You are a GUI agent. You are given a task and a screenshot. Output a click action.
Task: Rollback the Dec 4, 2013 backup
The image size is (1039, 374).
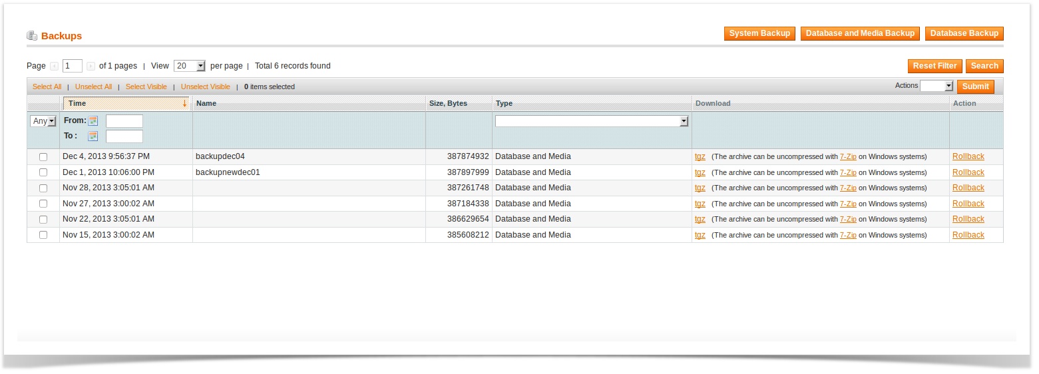pos(968,157)
